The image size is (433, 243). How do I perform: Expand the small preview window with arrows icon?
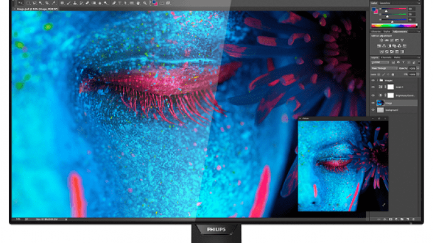tap(383, 205)
